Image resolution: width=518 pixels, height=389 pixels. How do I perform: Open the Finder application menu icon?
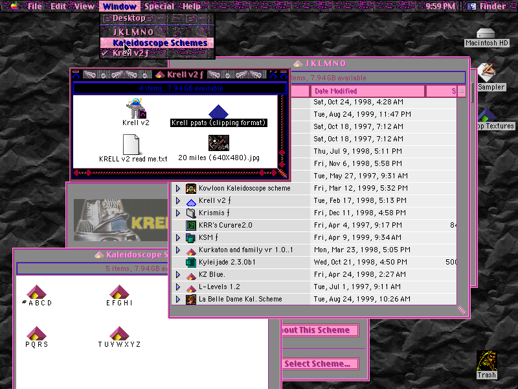coord(472,6)
